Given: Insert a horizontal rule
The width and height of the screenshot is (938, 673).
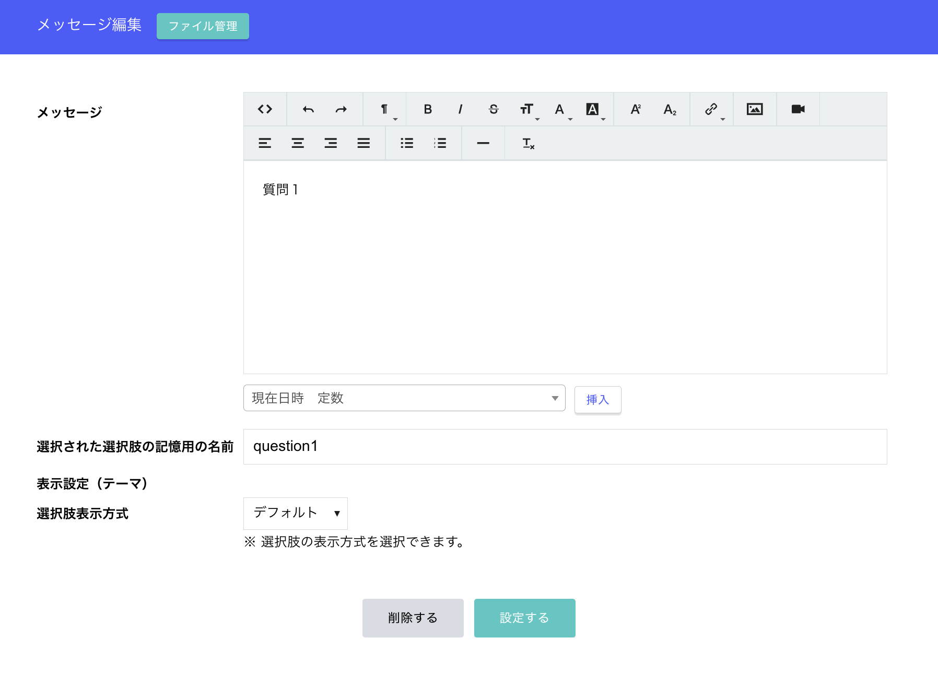Looking at the screenshot, I should tap(483, 143).
